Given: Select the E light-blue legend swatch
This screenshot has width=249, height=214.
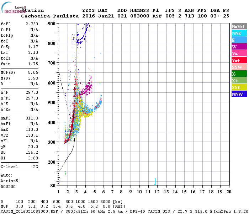Looking at the screenshot, I should point(239,40).
